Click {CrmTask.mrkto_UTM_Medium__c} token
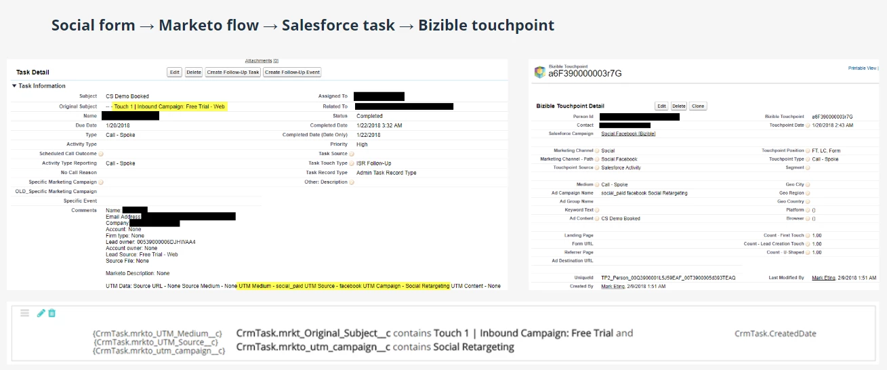This screenshot has height=370, width=887. (157, 333)
